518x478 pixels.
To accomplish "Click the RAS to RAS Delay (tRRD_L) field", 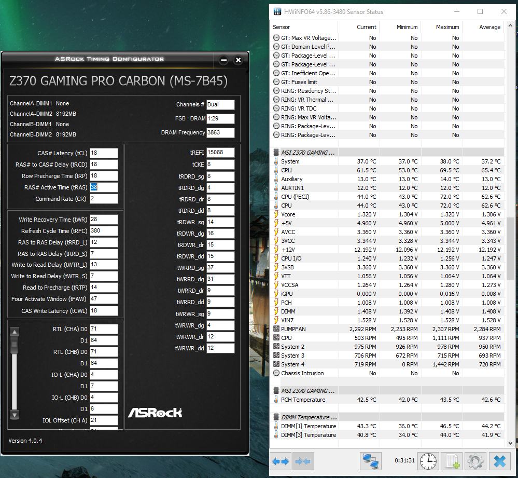I will (104, 242).
